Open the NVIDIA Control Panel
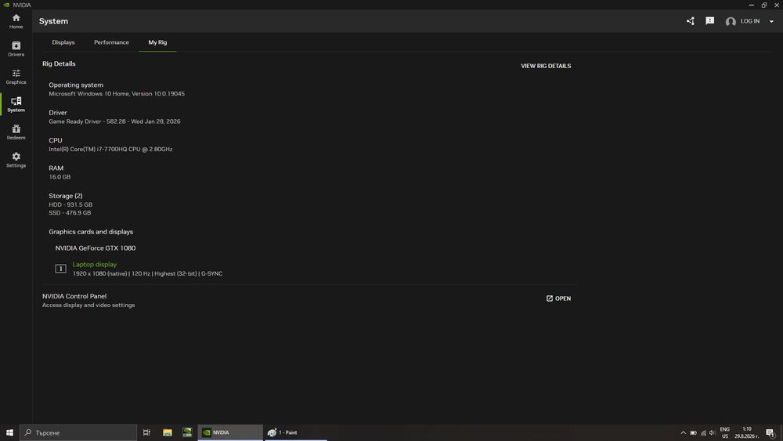The height and width of the screenshot is (441, 783). point(558,298)
